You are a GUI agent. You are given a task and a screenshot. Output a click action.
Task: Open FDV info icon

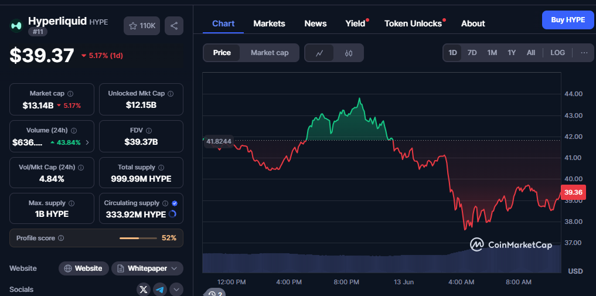tap(149, 130)
